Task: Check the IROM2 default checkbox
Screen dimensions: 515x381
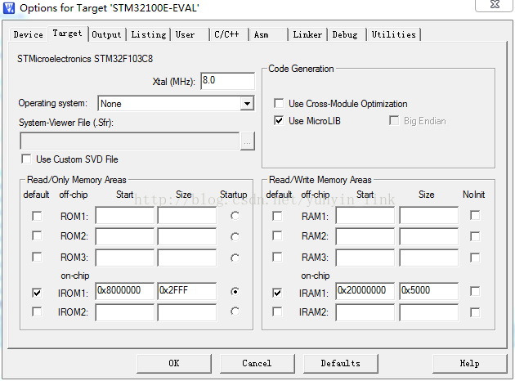Action: click(x=37, y=312)
